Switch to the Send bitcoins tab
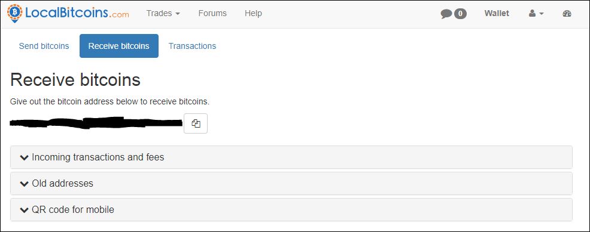This screenshot has height=232, width=590. (x=44, y=46)
